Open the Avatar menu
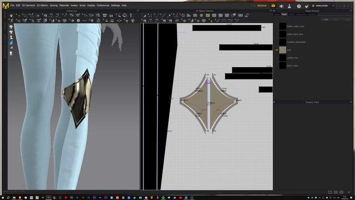This screenshot has height=200, width=355. coord(74,6)
